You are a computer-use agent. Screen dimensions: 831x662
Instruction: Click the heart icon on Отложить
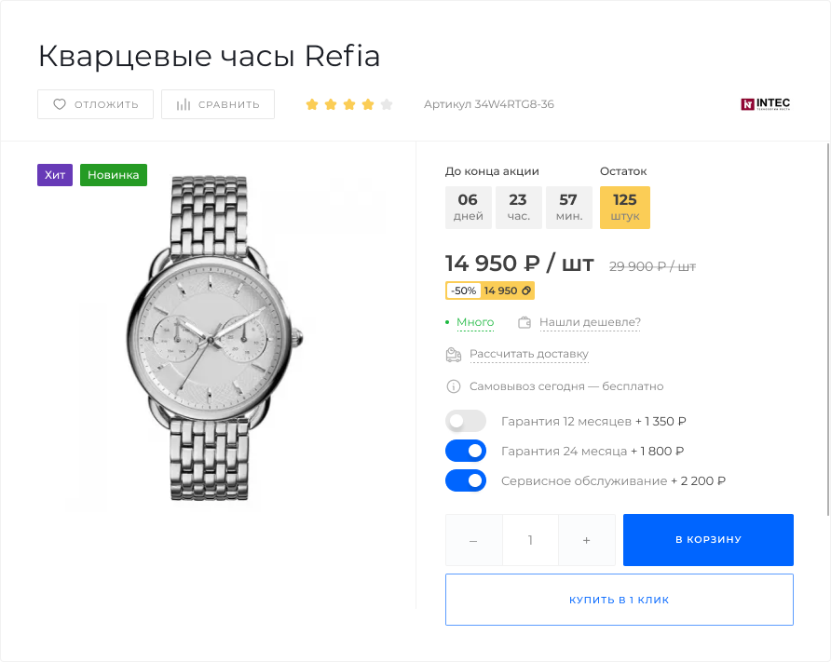point(60,104)
